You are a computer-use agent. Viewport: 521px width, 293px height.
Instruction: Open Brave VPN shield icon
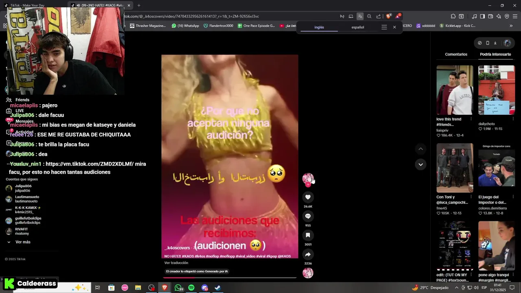click(x=507, y=16)
